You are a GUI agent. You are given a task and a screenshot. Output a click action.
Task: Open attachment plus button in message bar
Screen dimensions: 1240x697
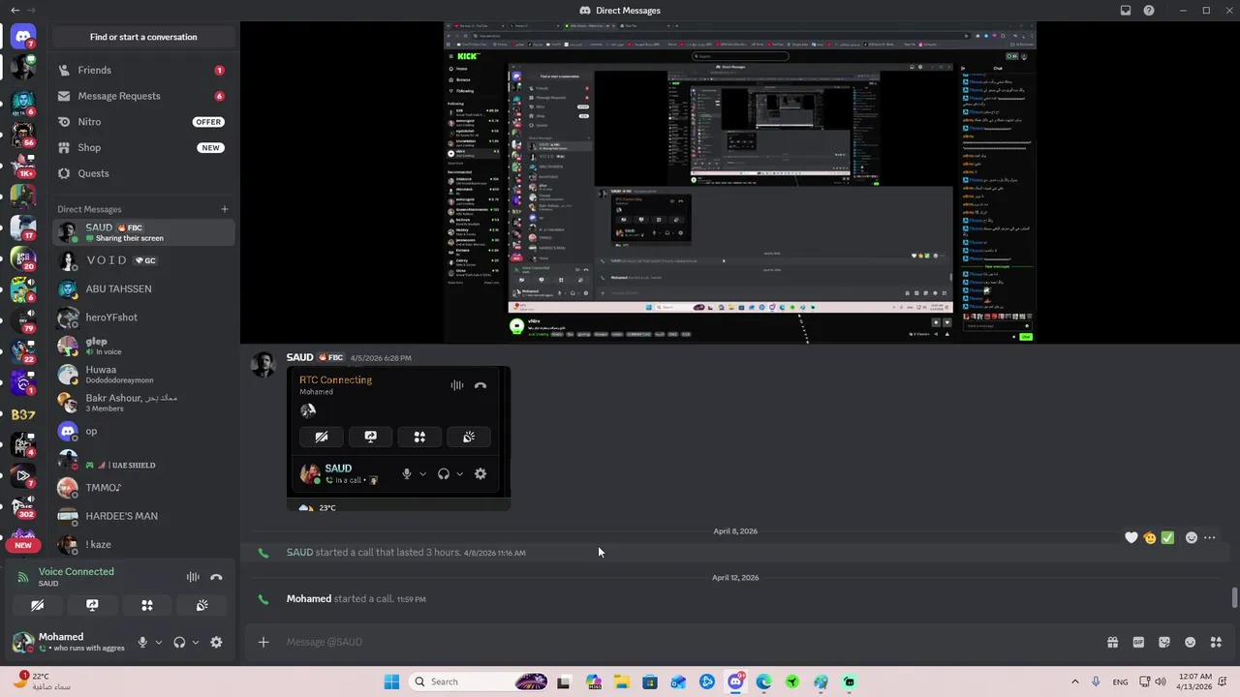click(263, 642)
